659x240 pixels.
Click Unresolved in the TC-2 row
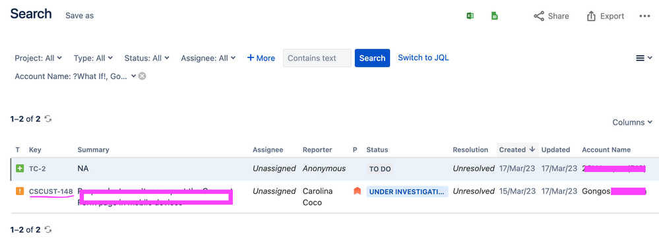click(474, 169)
